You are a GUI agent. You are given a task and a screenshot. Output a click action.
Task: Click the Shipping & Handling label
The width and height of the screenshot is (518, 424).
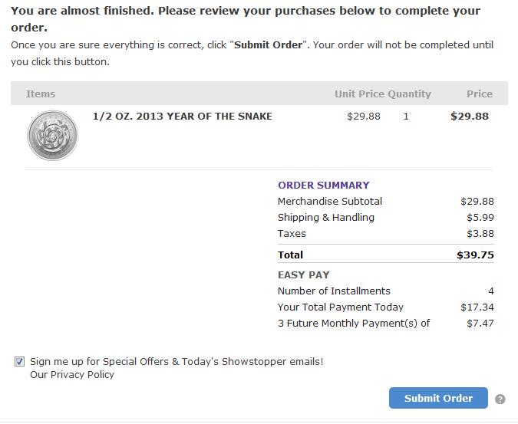coord(326,218)
